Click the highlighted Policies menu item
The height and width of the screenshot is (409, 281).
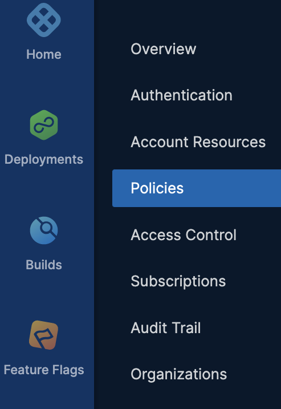197,188
